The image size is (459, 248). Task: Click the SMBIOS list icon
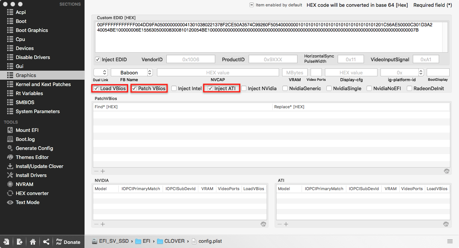pos(10,102)
